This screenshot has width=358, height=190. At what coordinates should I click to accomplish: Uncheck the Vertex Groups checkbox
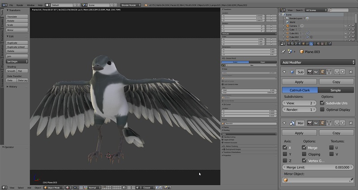click(304, 160)
